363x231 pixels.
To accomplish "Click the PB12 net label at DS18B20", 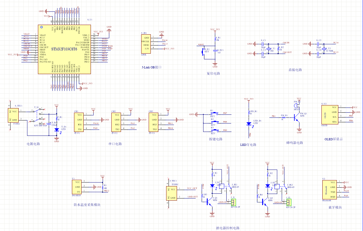I will coord(107,191).
